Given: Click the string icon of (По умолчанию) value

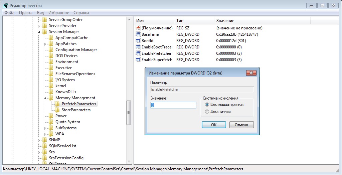Looking at the screenshot, I should pyautogui.click(x=138, y=28).
